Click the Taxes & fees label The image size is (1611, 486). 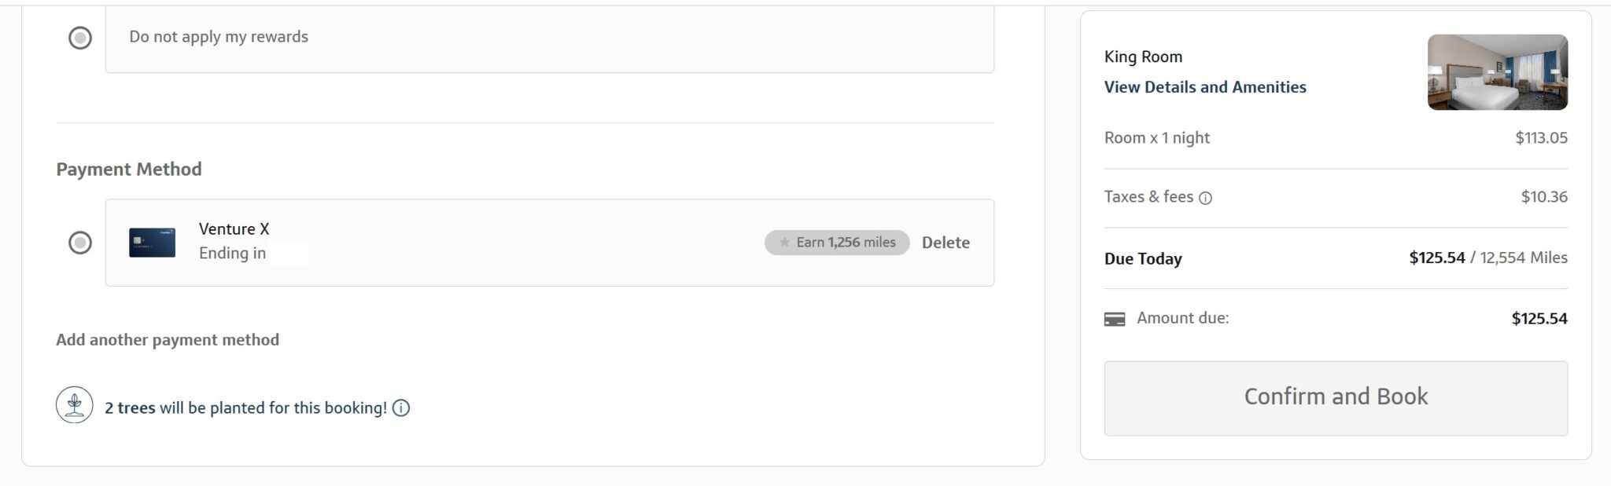click(x=1148, y=197)
